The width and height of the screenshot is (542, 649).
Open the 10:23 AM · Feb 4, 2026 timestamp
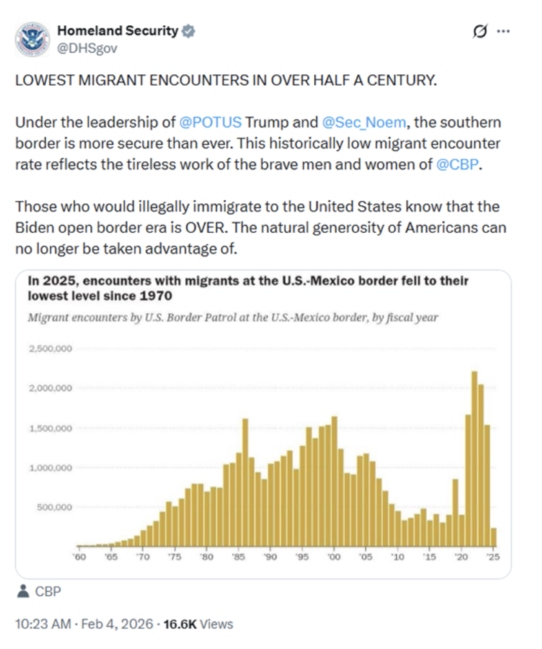coord(84,624)
